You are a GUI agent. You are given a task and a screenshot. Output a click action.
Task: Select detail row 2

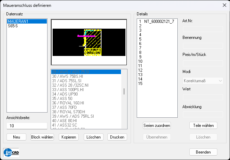[157, 26]
